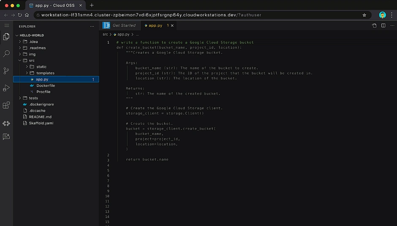Split the editor to the right
The height and width of the screenshot is (226, 397).
(383, 26)
